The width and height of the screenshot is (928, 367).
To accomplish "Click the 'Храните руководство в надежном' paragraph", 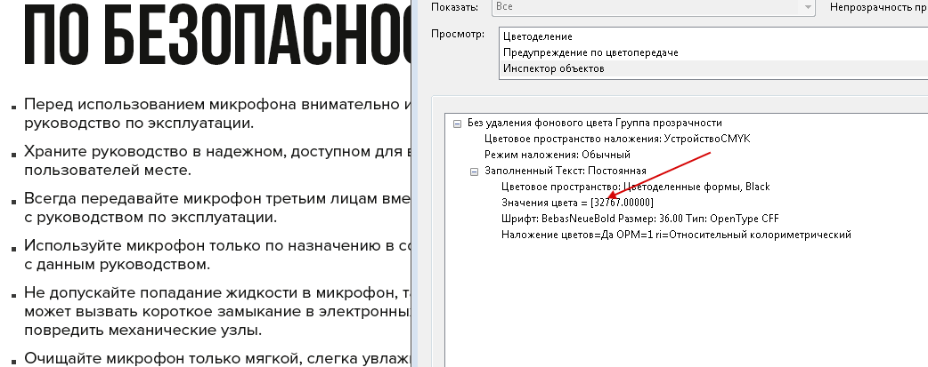I will click(x=217, y=161).
